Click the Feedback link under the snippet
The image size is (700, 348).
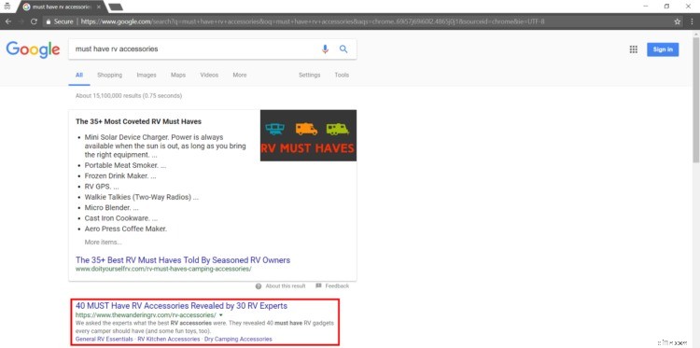coord(332,286)
